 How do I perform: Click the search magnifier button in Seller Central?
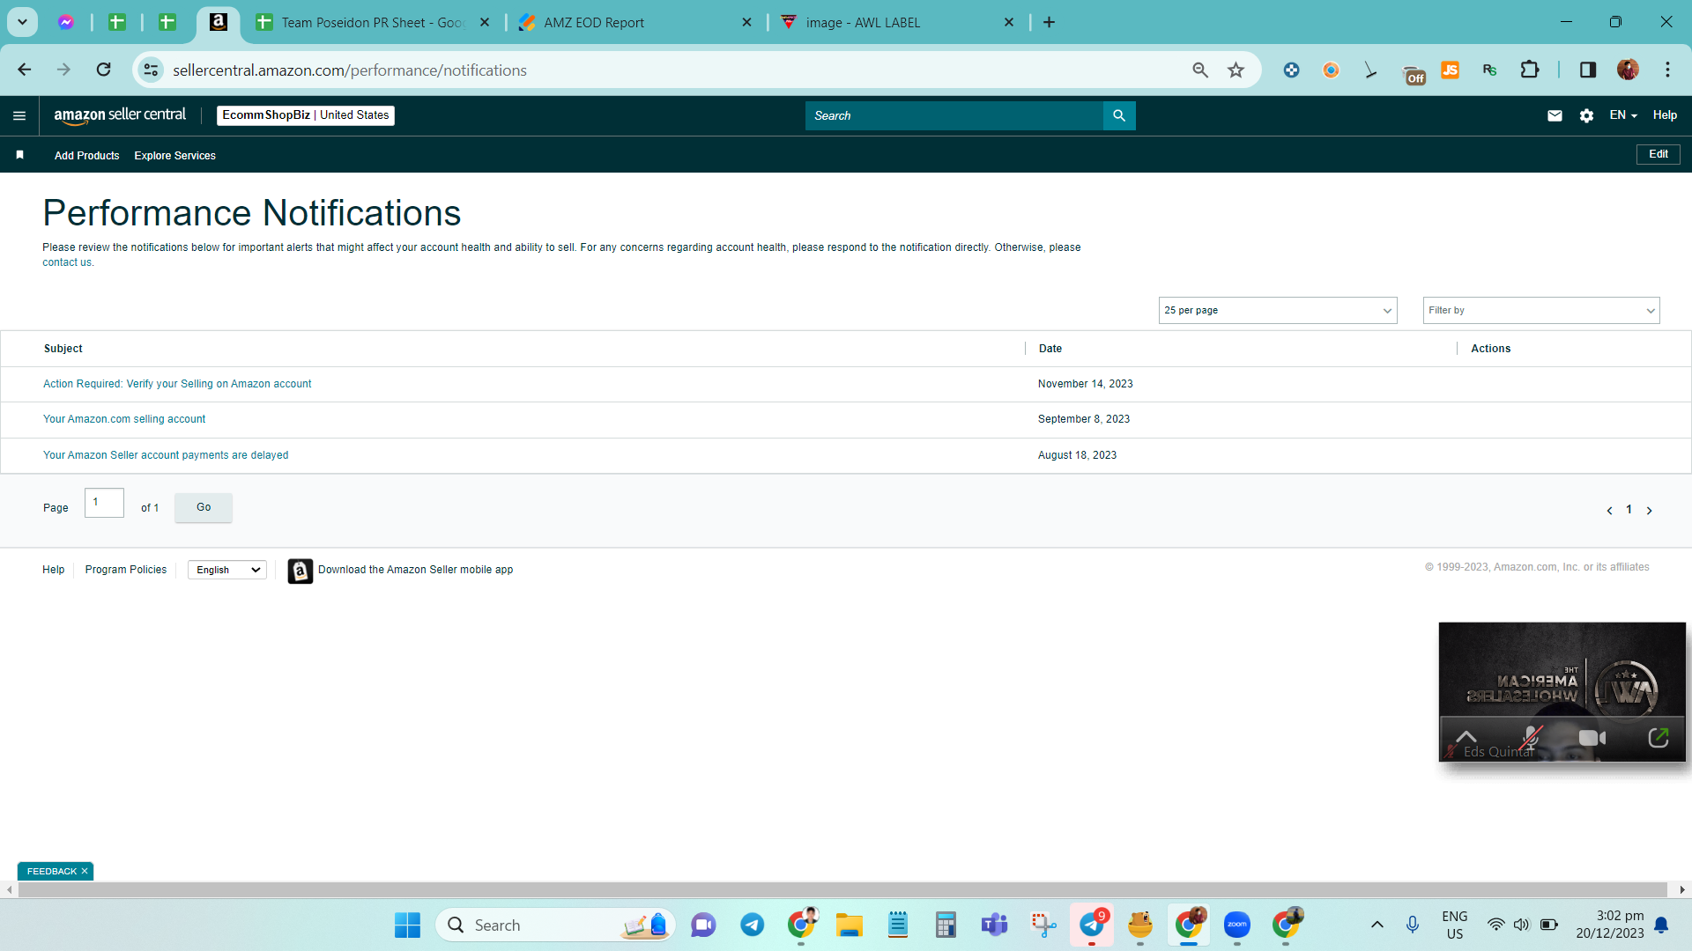click(1119, 115)
